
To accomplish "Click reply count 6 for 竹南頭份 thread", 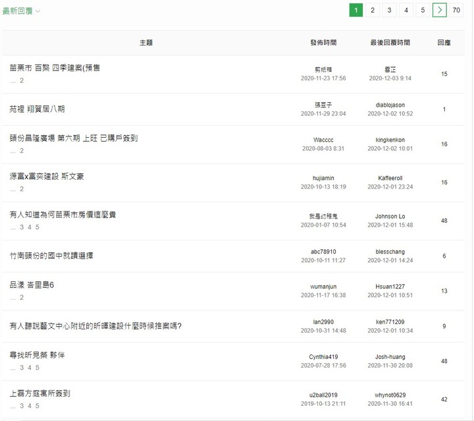I will 444,256.
